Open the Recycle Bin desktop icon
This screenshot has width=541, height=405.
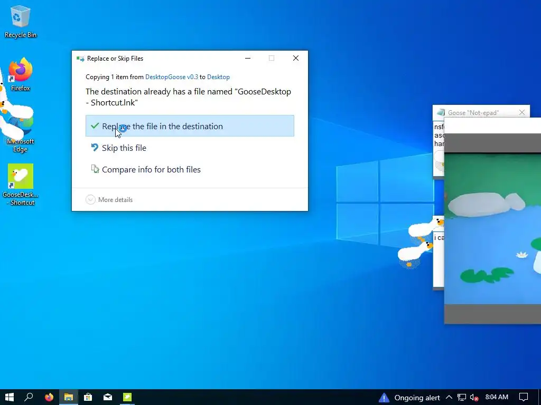(x=21, y=22)
